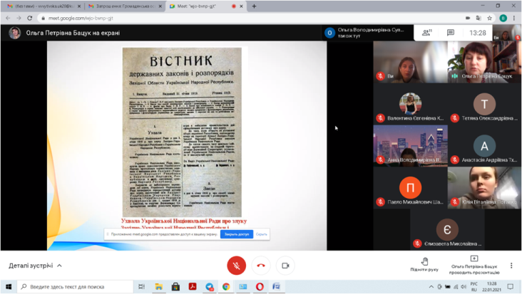This screenshot has height=294, width=522.
Task: Click the presentation status button
Action: pyautogui.click(x=474, y=264)
